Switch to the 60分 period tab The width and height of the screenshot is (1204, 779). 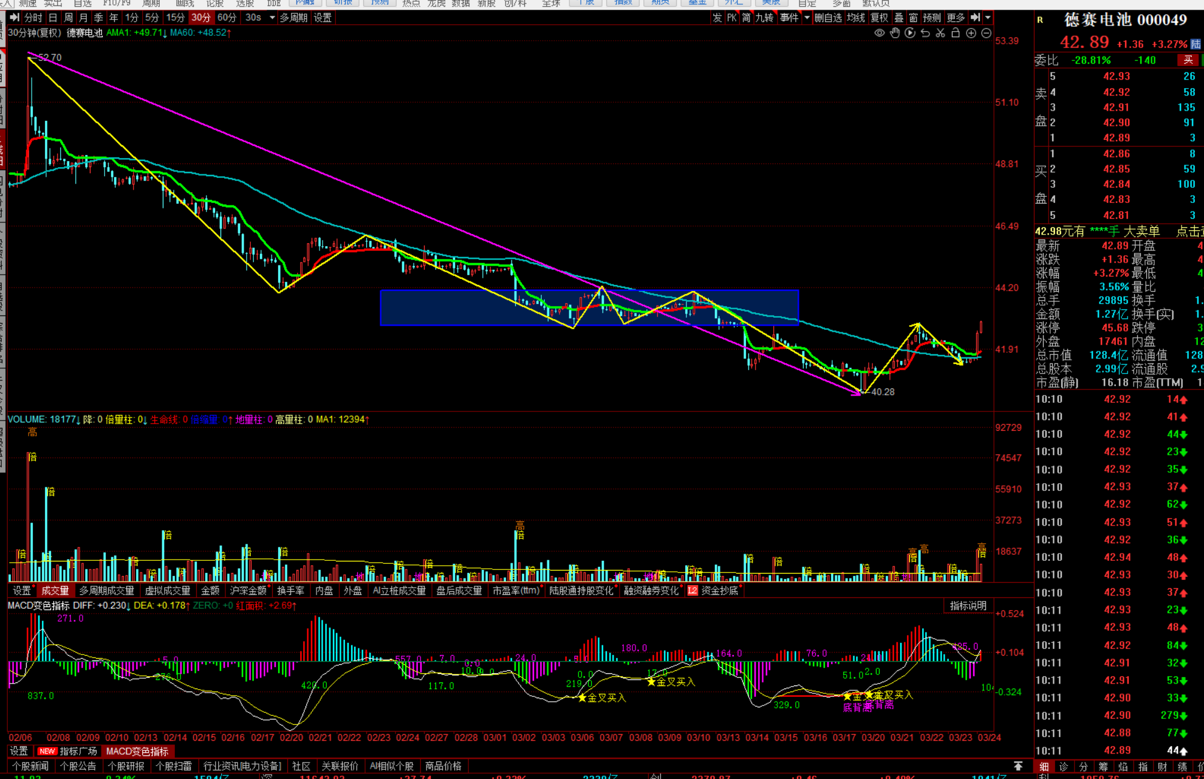pos(227,18)
